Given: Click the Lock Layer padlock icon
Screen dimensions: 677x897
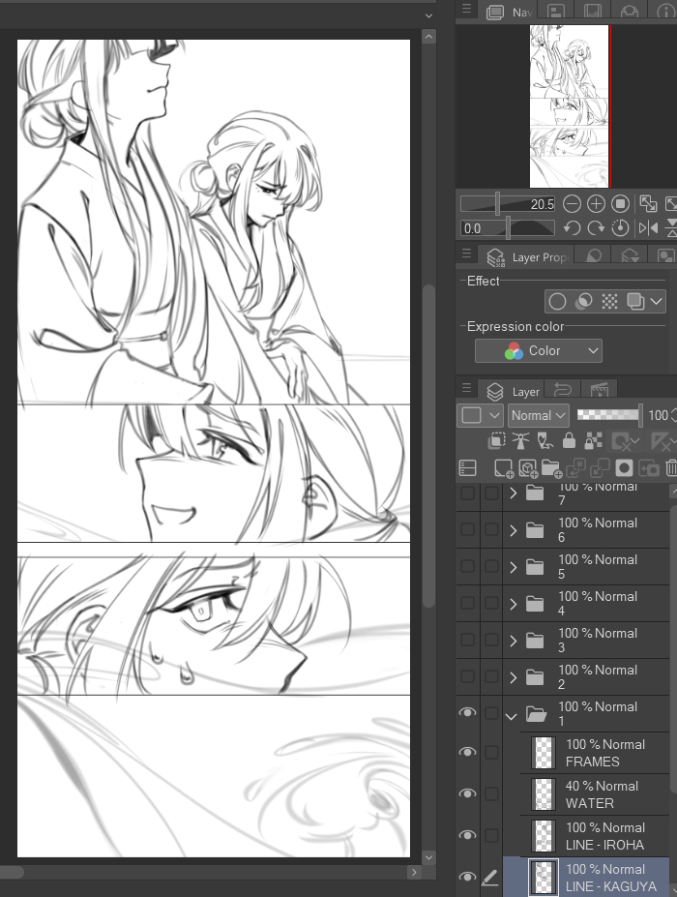Looking at the screenshot, I should click(569, 441).
